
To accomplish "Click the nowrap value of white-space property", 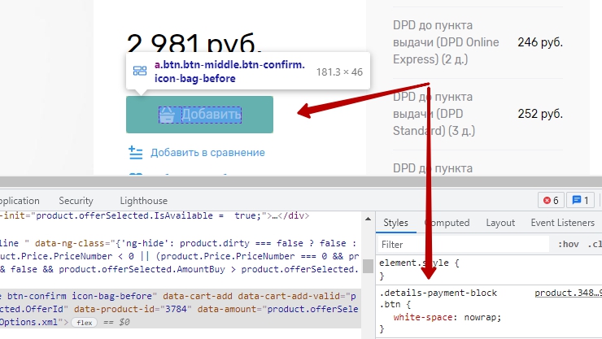I will [483, 316].
